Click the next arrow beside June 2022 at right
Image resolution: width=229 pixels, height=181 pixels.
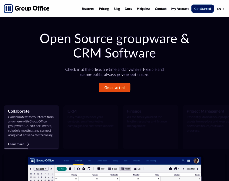pyautogui.click(x=198, y=169)
